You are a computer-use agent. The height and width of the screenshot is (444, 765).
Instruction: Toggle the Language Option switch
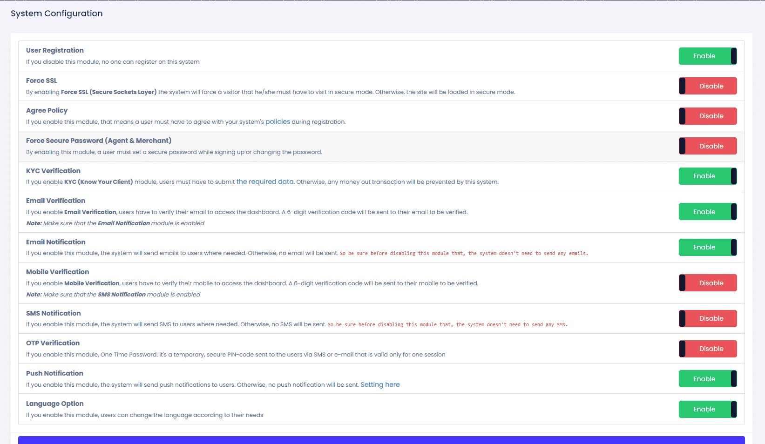pyautogui.click(x=707, y=409)
